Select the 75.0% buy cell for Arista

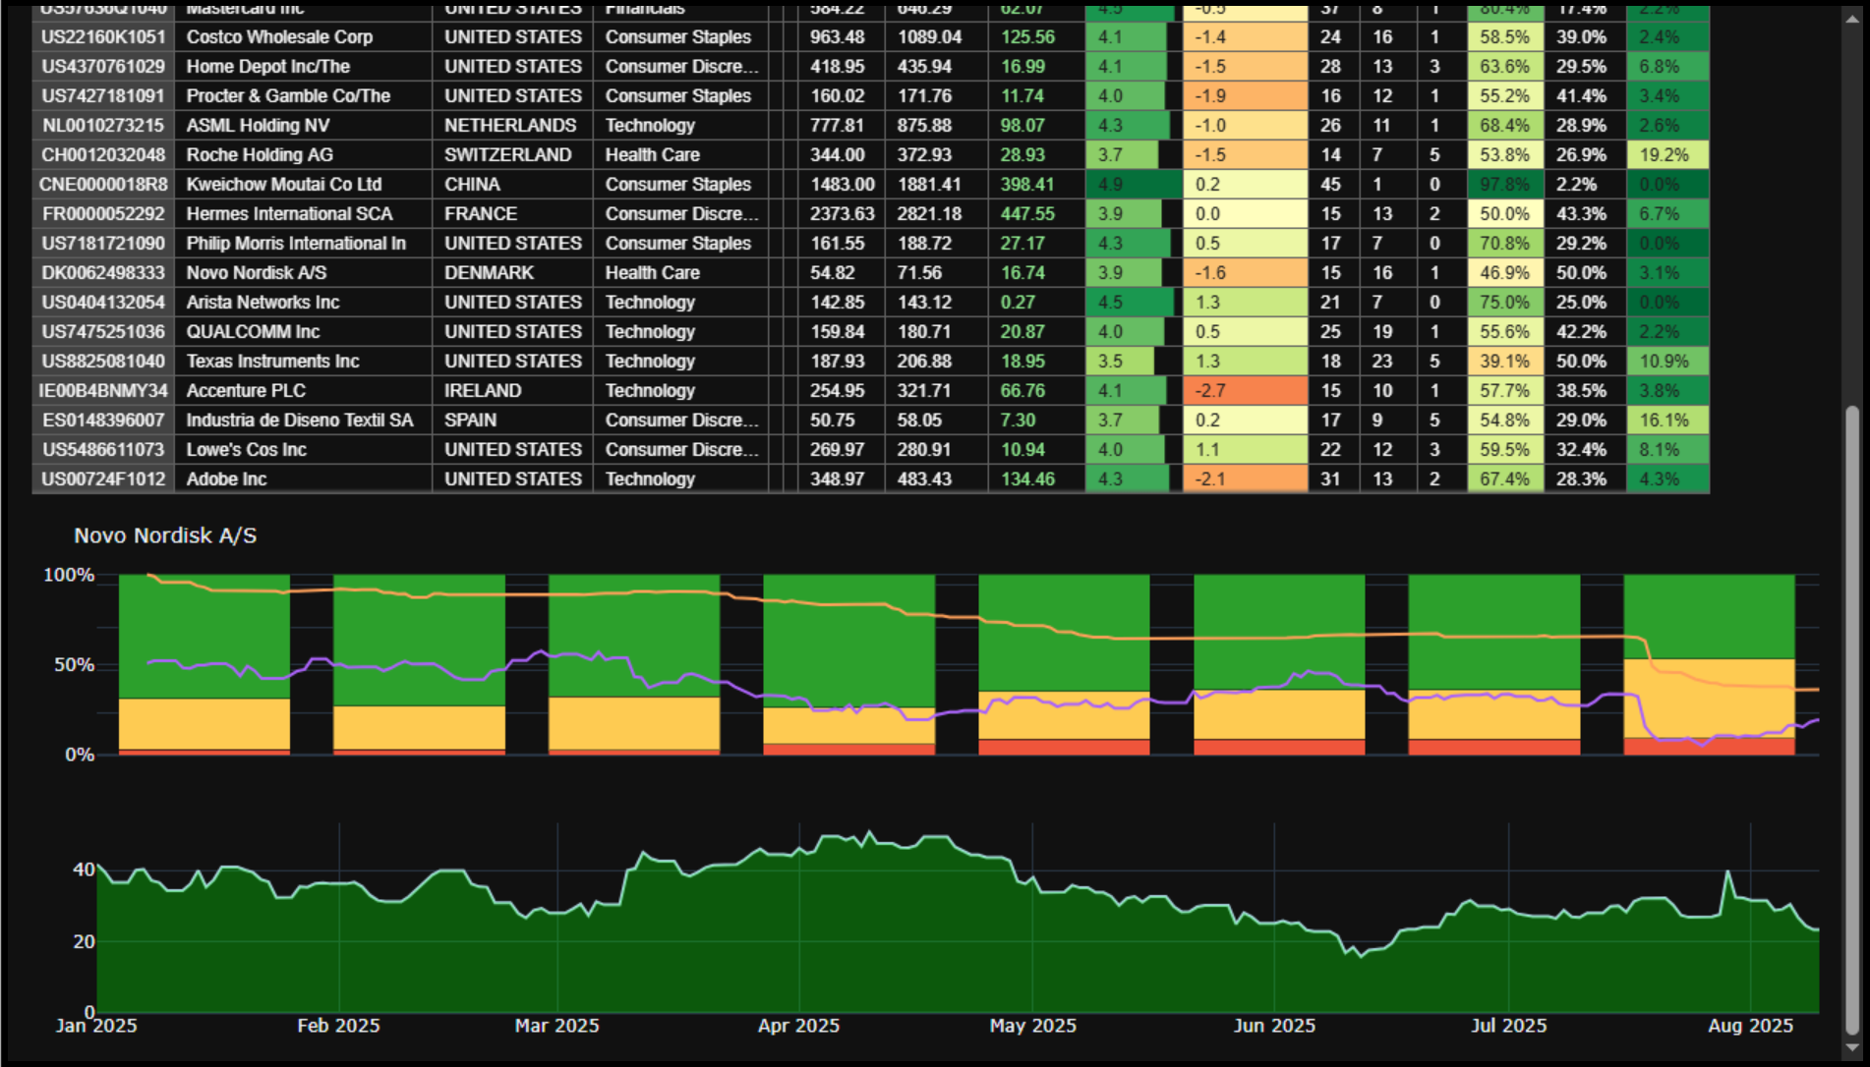1505,303
